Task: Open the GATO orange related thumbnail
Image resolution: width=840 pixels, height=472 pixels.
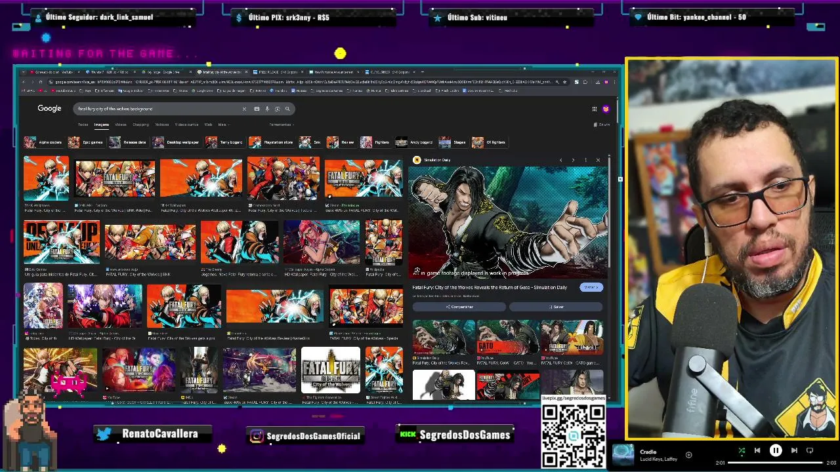Action: tap(507, 337)
